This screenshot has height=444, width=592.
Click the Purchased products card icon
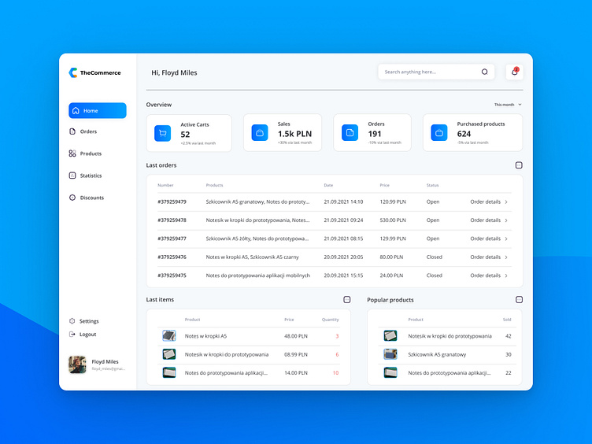pos(439,133)
